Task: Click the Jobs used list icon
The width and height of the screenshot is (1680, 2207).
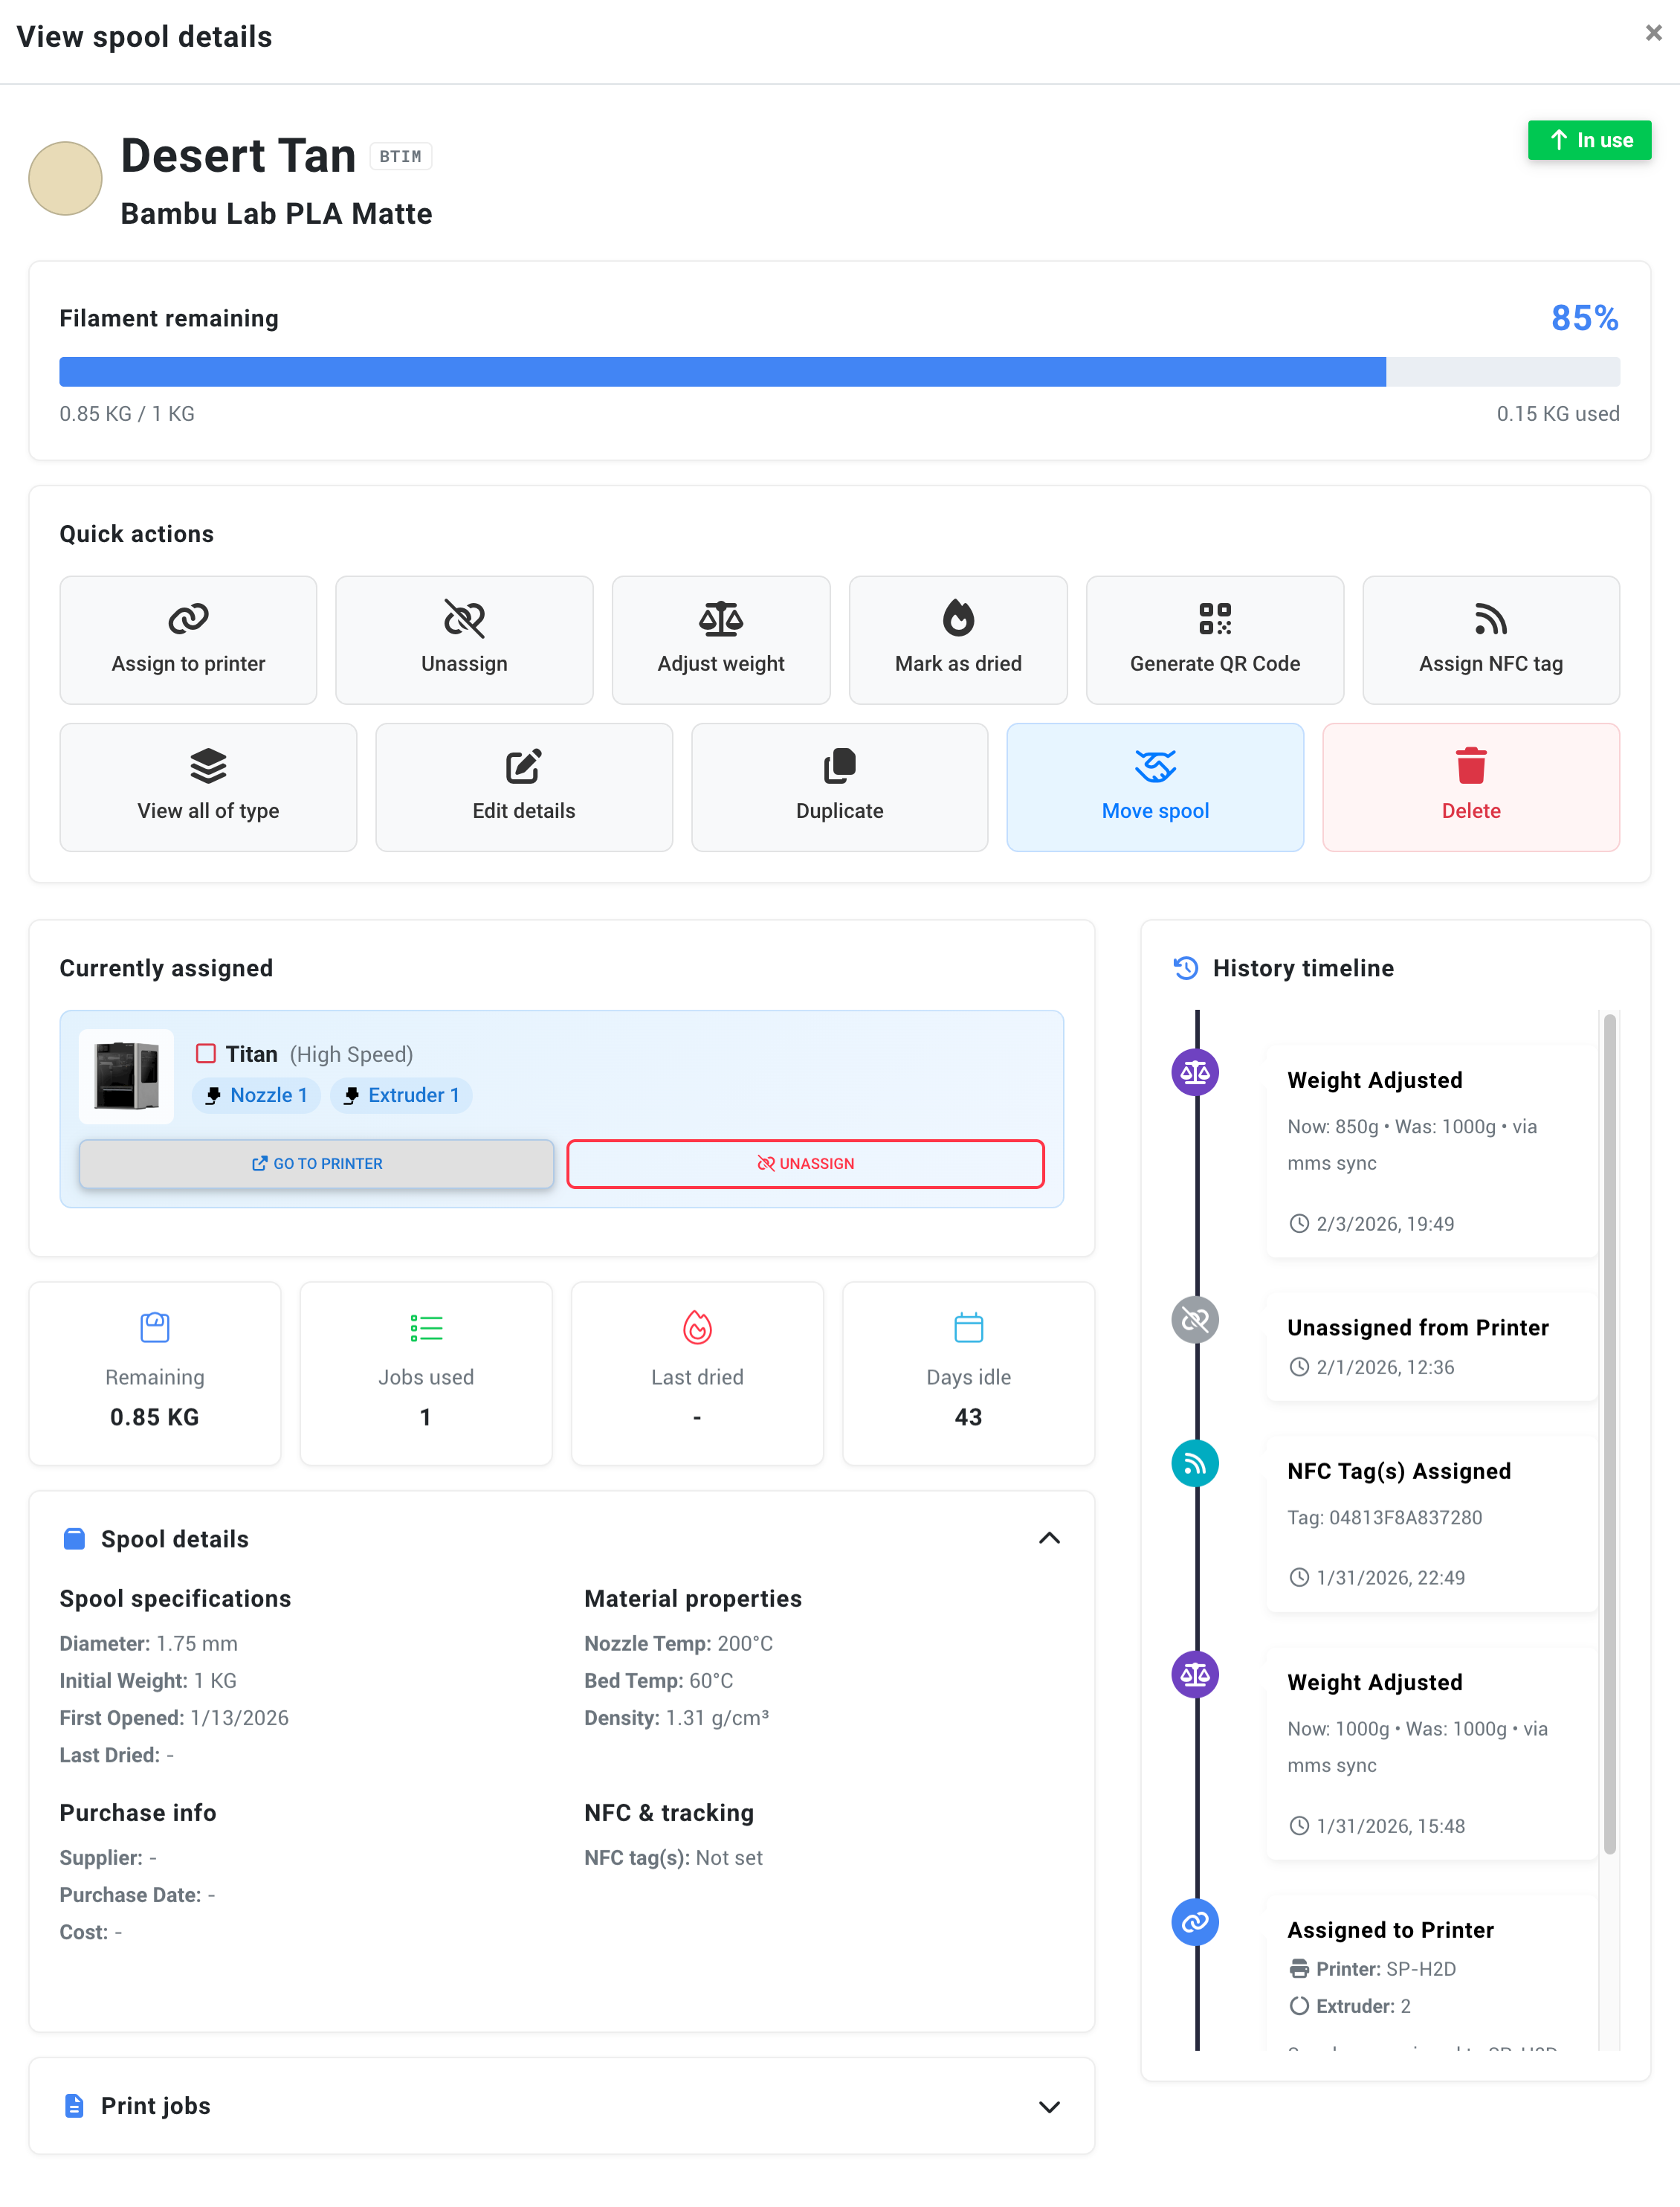Action: (426, 1327)
